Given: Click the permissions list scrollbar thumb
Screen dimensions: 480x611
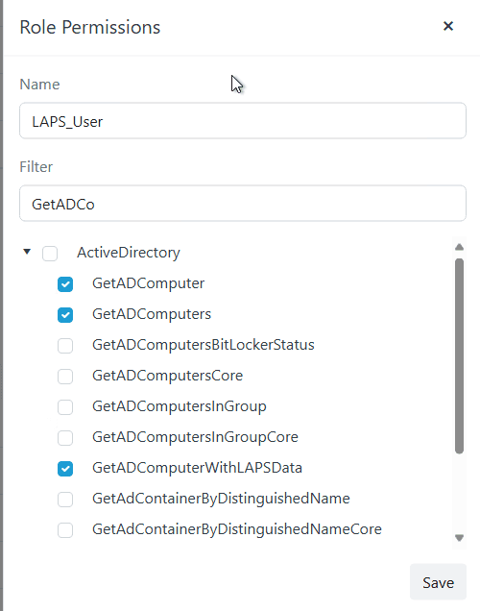Looking at the screenshot, I should 460,355.
